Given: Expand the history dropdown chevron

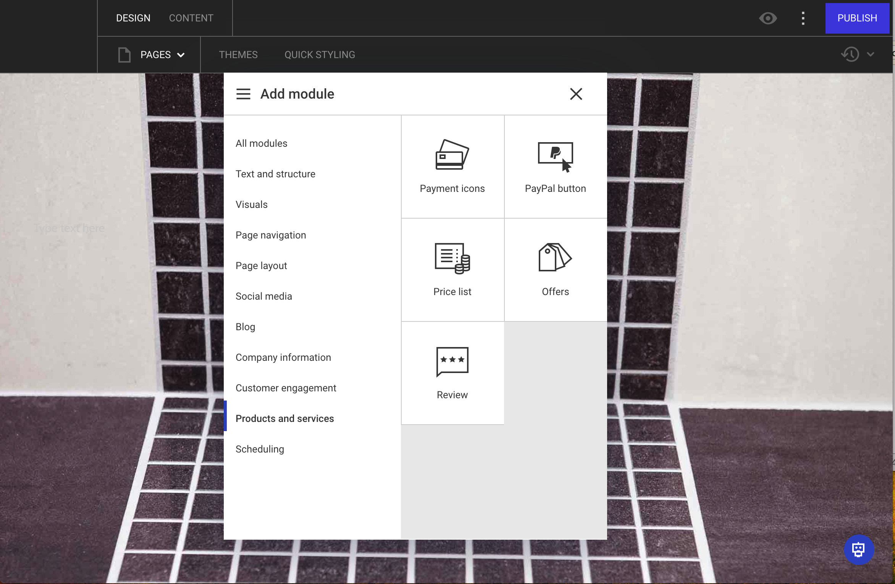Looking at the screenshot, I should click(871, 54).
